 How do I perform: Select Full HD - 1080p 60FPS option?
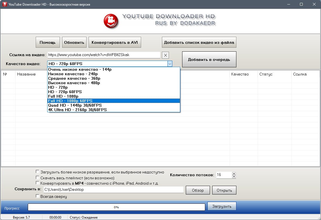[x=114, y=101]
